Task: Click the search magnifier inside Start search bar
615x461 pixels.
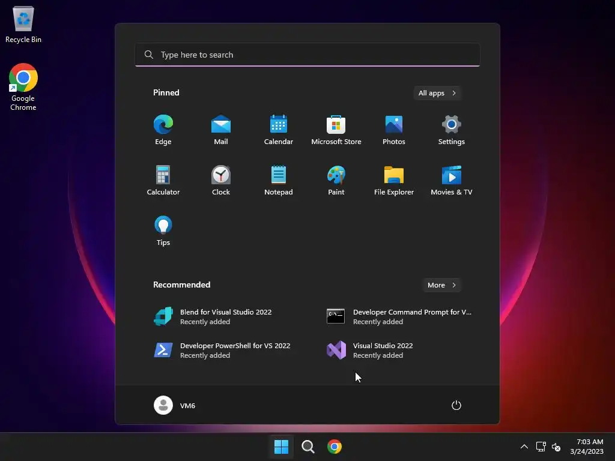Action: 149,55
